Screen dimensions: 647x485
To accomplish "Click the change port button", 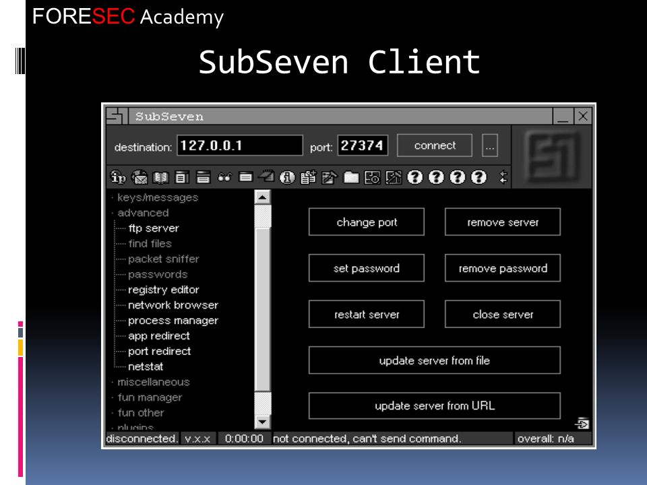I will tap(367, 222).
